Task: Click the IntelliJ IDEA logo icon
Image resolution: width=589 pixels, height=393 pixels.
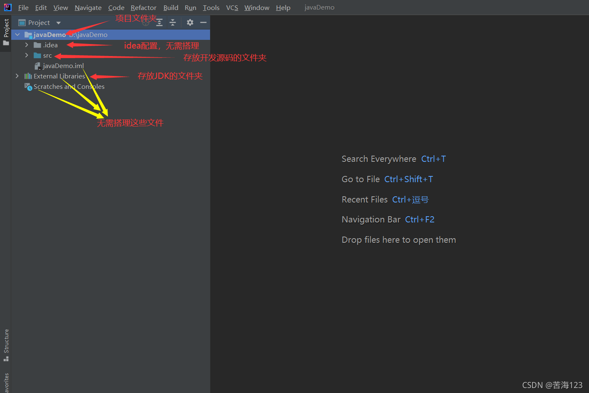Action: pos(7,7)
